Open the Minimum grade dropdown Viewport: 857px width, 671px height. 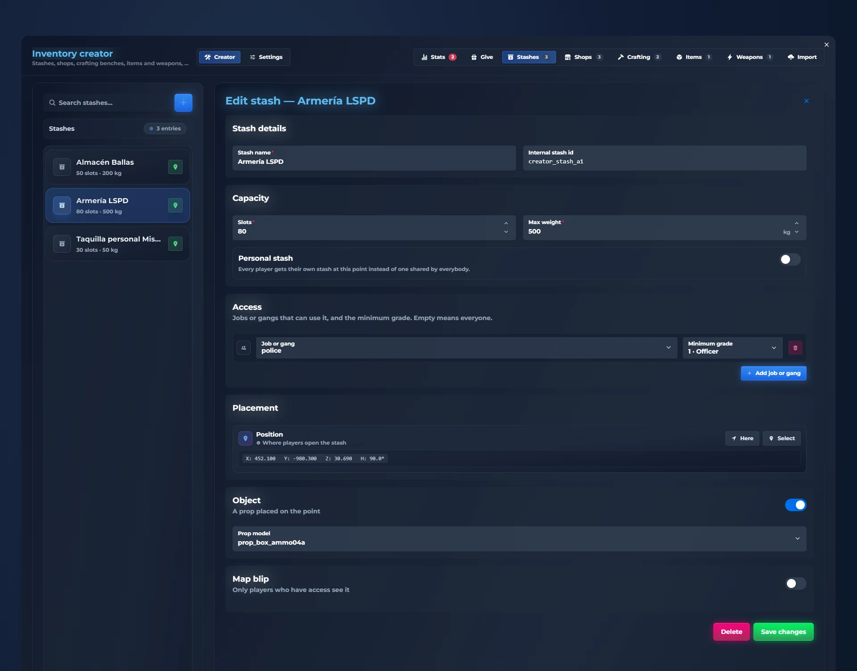click(732, 348)
